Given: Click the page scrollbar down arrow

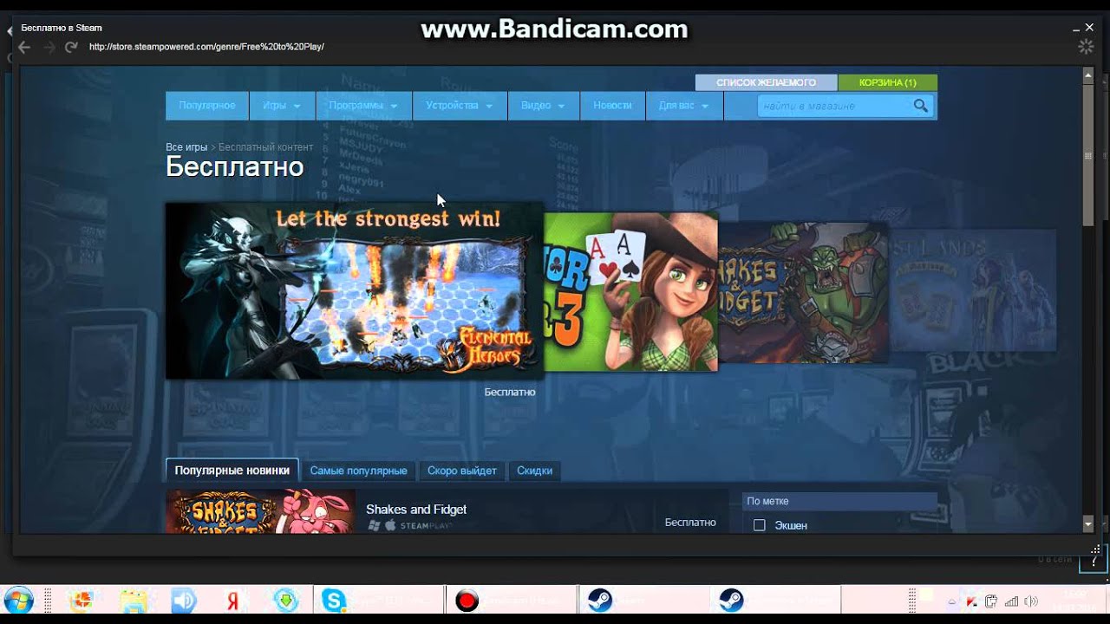Looking at the screenshot, I should [x=1088, y=525].
